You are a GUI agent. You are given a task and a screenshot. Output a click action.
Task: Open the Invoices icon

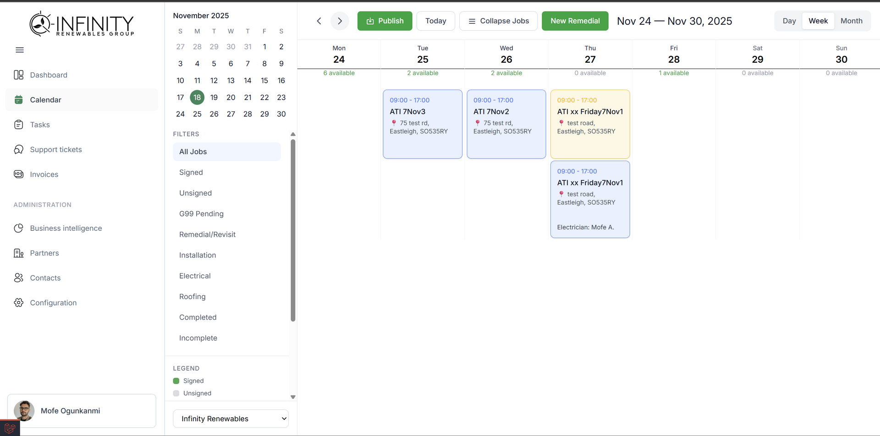[19, 174]
